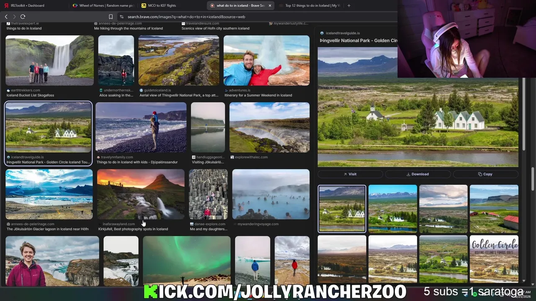Open the woman in maroon jacket image
The width and height of the screenshot is (536, 301).
pyautogui.click(x=52, y=261)
